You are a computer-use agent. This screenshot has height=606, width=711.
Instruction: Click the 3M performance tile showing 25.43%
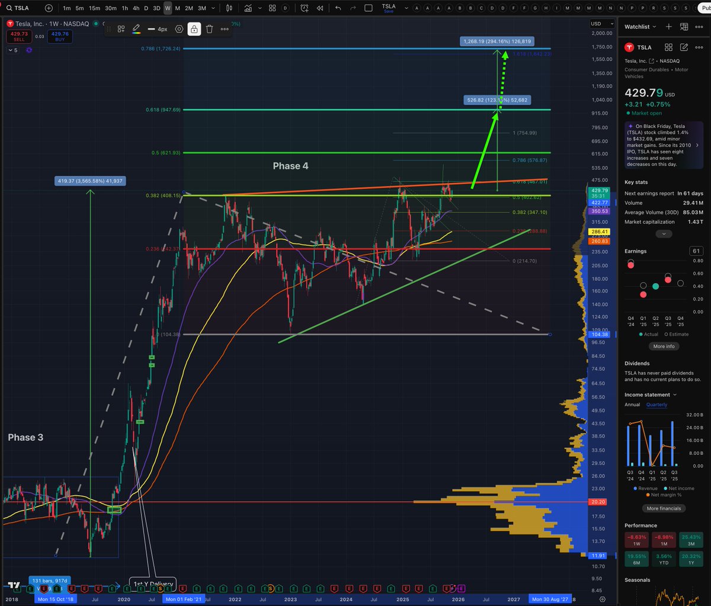point(691,540)
